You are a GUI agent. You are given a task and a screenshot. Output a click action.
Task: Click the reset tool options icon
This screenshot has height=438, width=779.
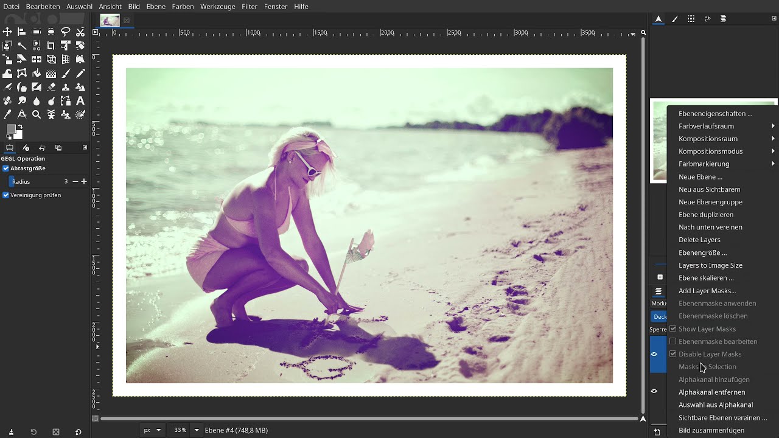[x=78, y=432]
